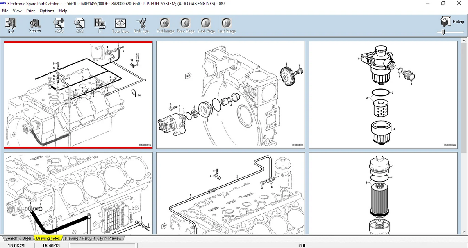Image resolution: width=468 pixels, height=248 pixels.
Task: Open the Options menu
Action: (47, 11)
